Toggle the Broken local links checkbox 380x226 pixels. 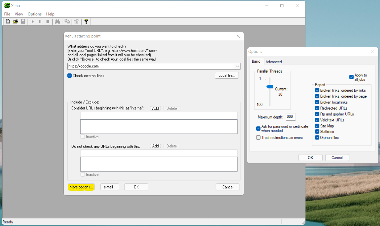(x=317, y=102)
